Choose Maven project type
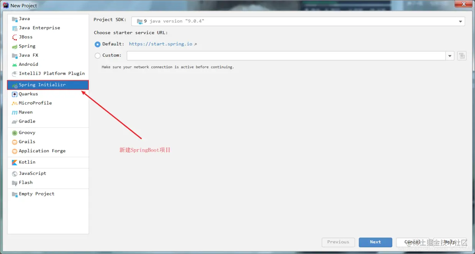This screenshot has width=475, height=254. pos(48,112)
